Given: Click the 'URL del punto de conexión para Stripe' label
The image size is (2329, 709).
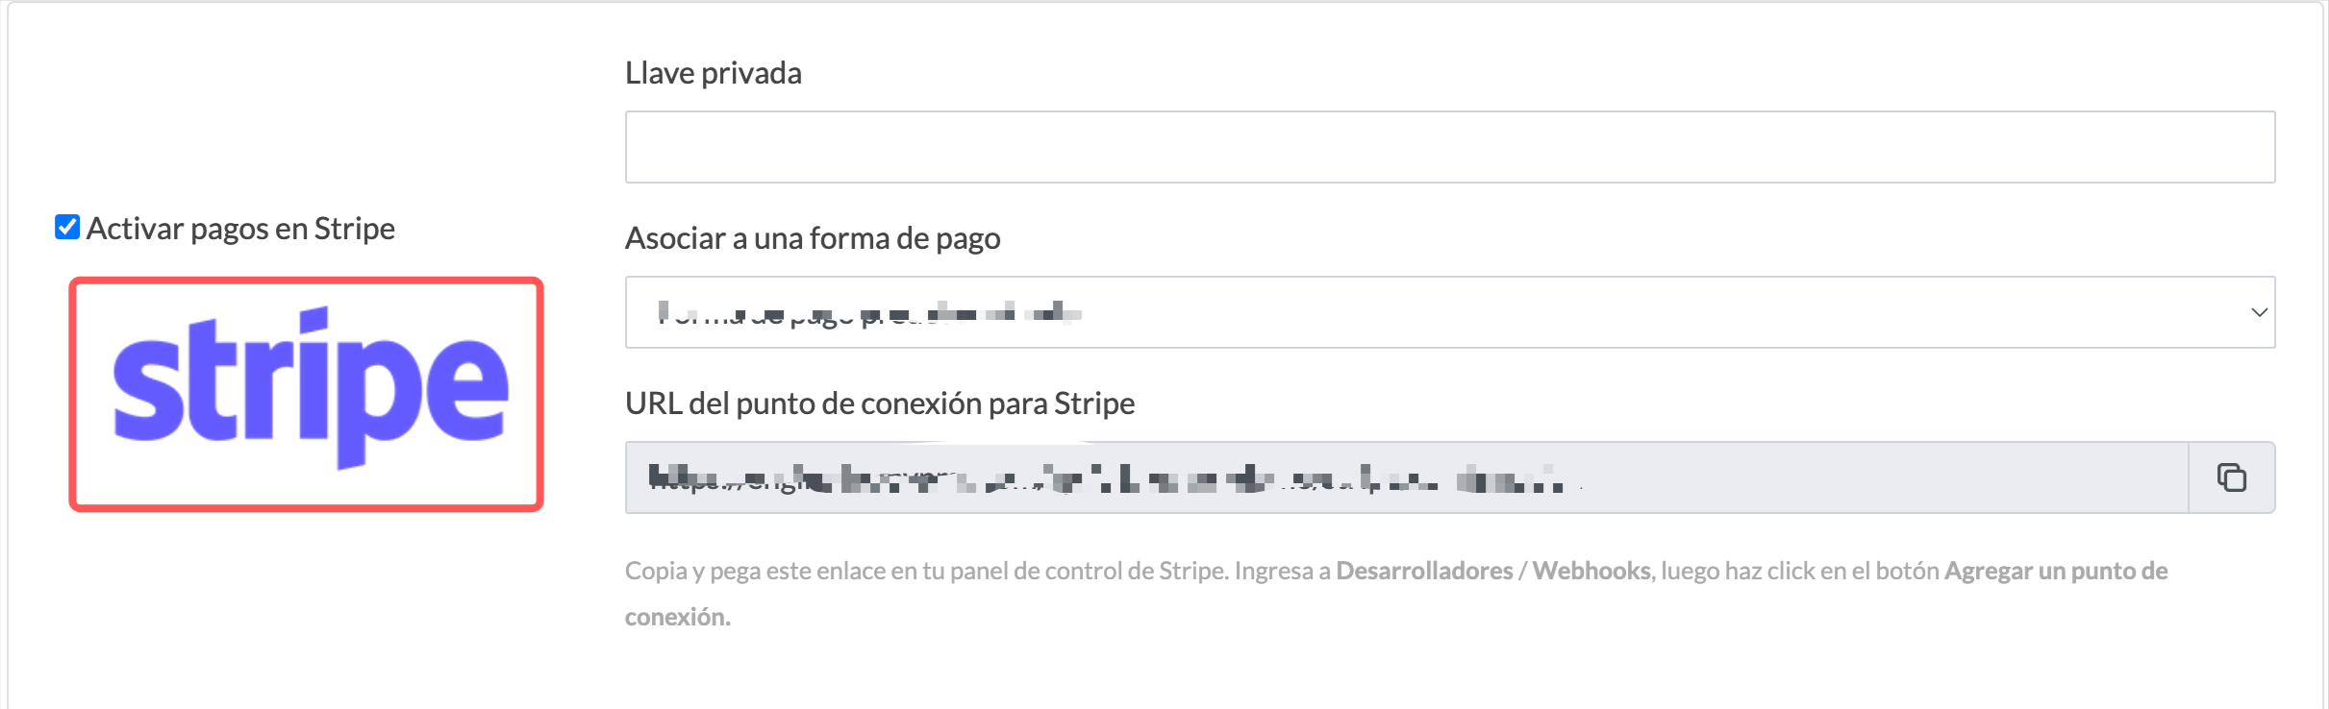Looking at the screenshot, I should (x=880, y=403).
